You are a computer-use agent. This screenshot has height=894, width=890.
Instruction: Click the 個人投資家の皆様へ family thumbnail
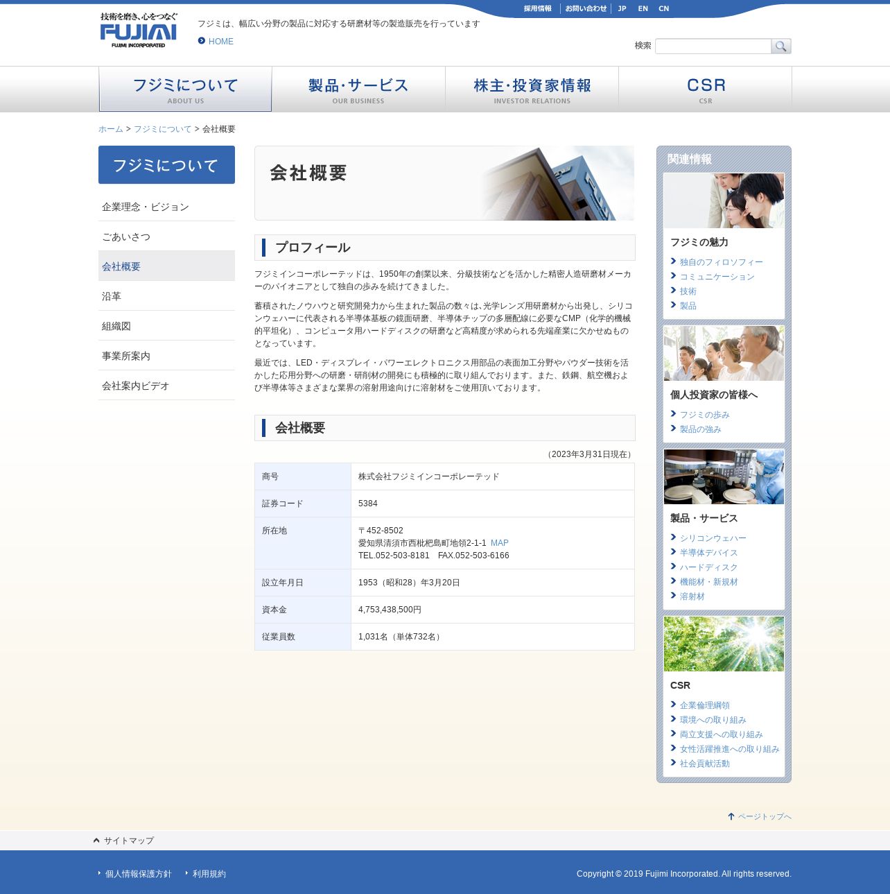(x=724, y=353)
